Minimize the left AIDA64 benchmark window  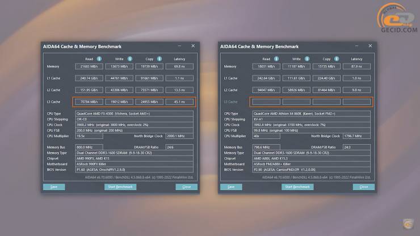coord(179,46)
